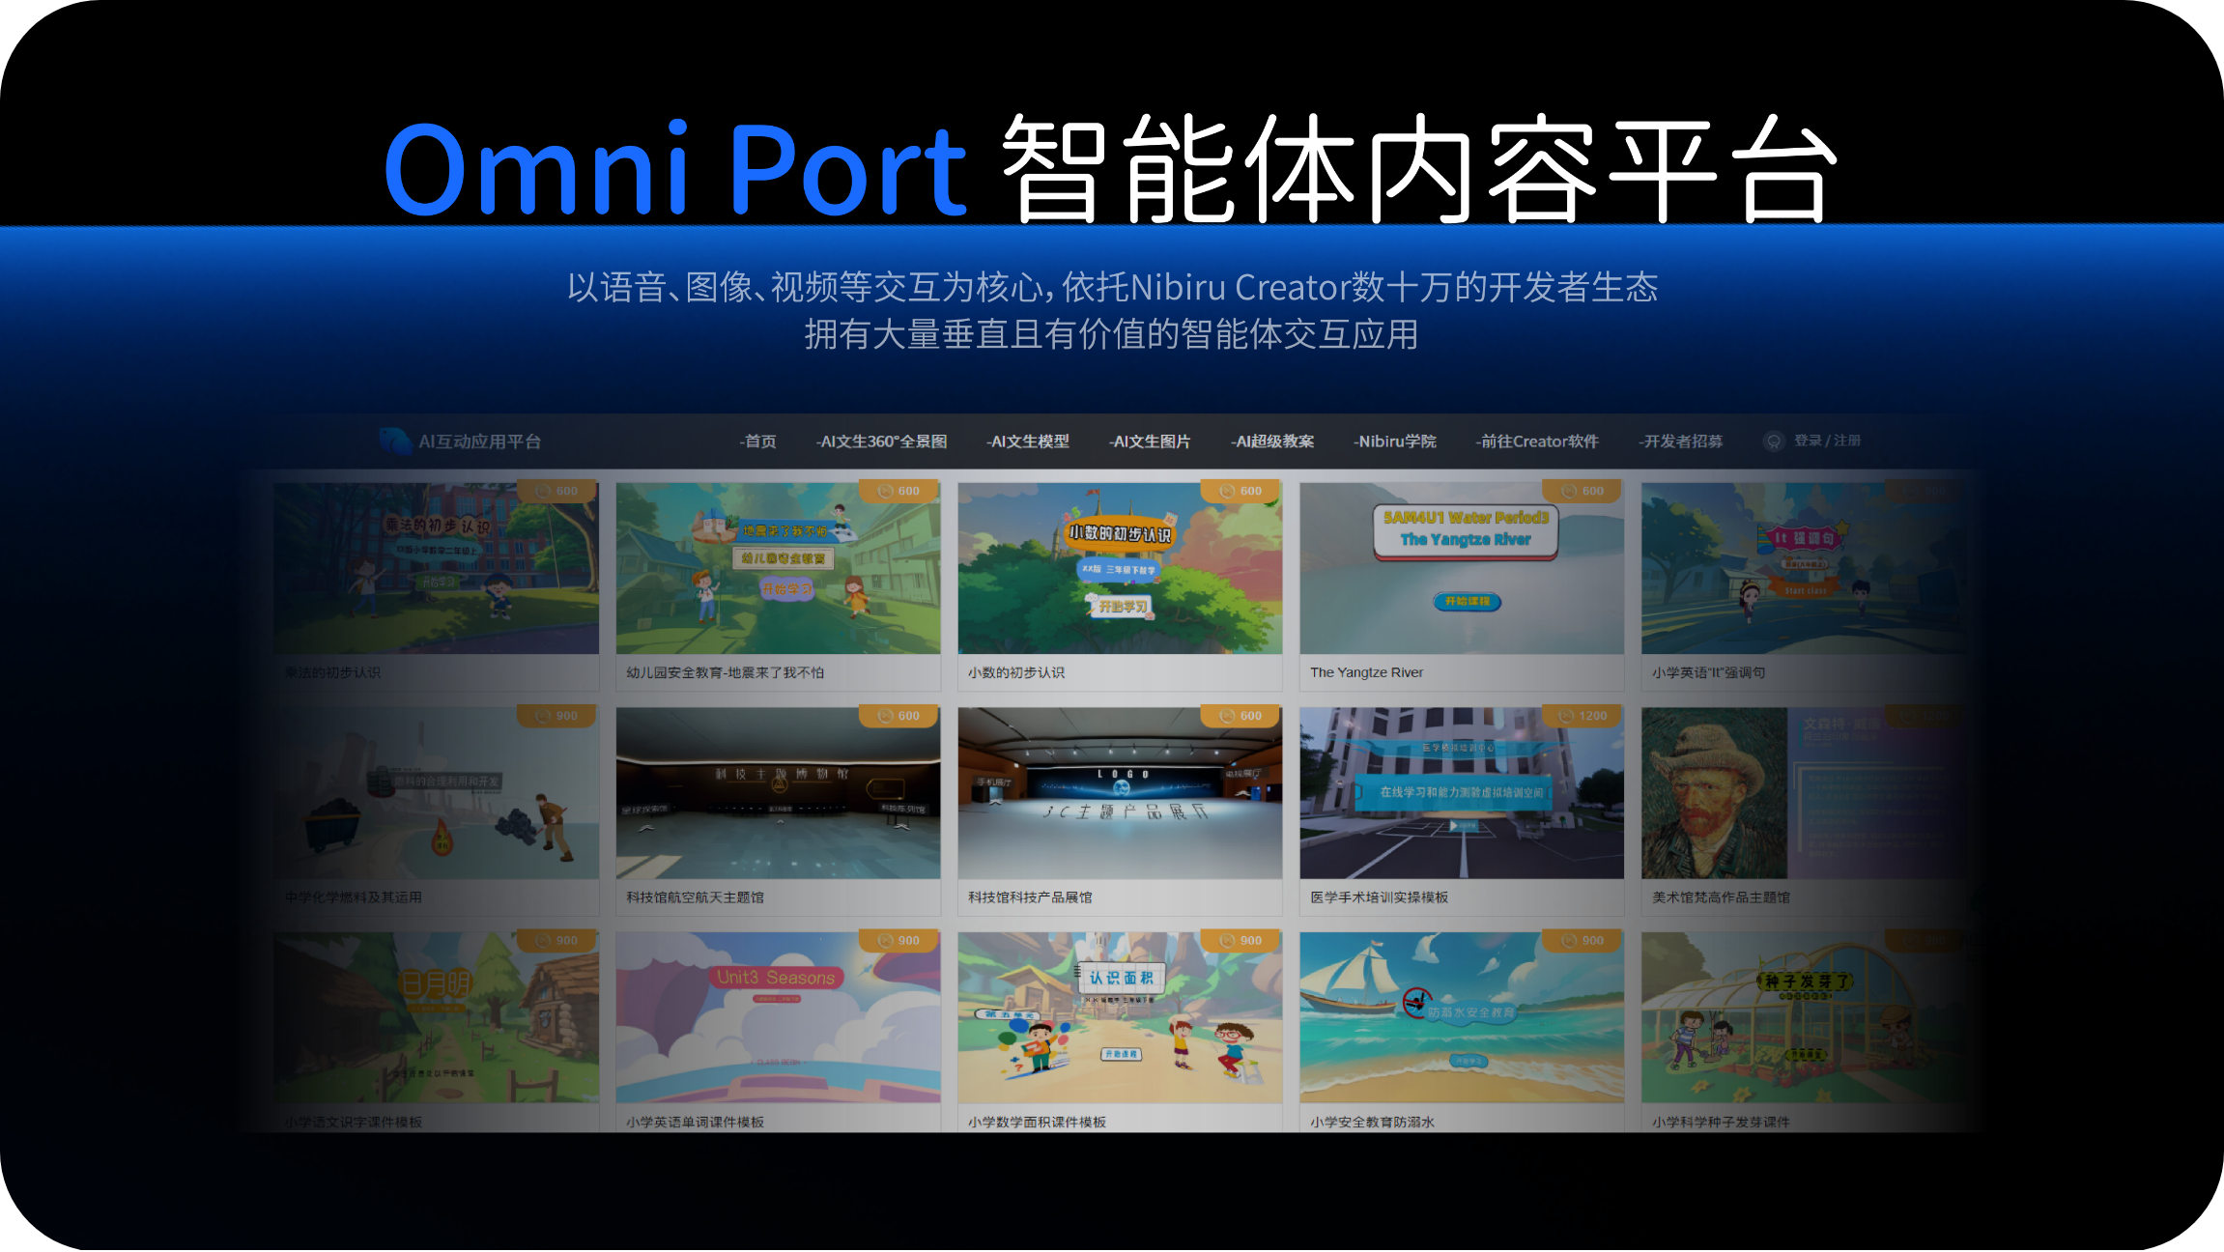Click 900 coin badge on 日月明 card
Screen dimensions: 2224x1252
(x=557, y=940)
